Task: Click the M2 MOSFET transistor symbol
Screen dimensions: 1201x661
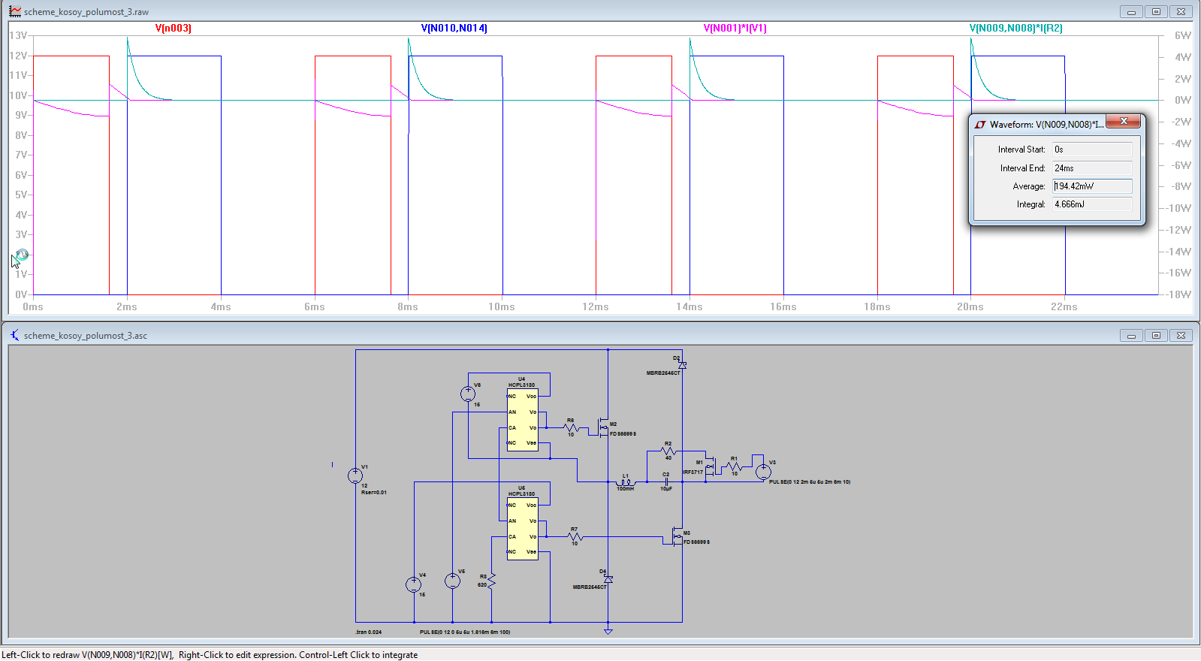Action: click(602, 427)
